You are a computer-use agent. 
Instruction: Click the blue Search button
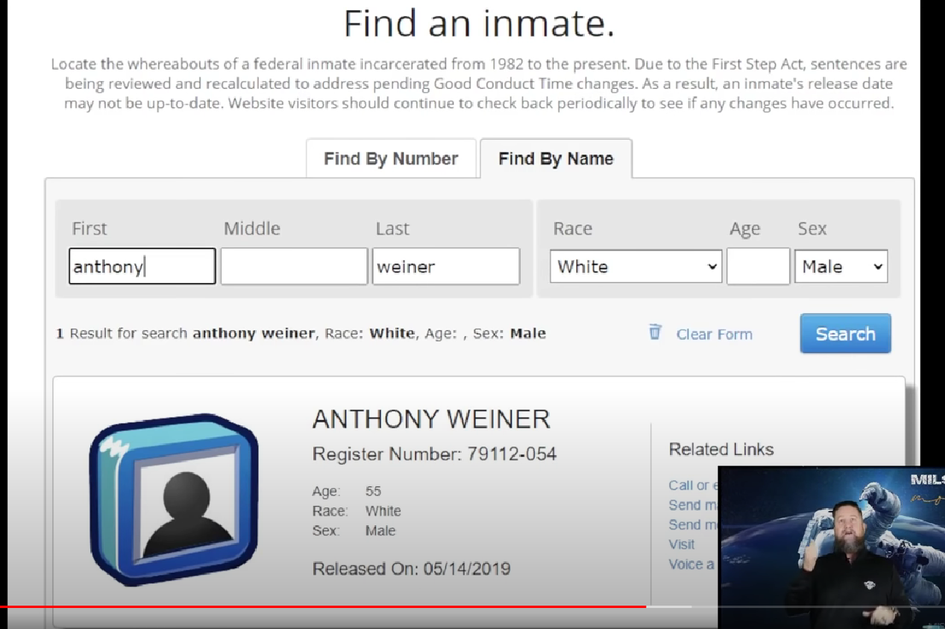pos(845,334)
